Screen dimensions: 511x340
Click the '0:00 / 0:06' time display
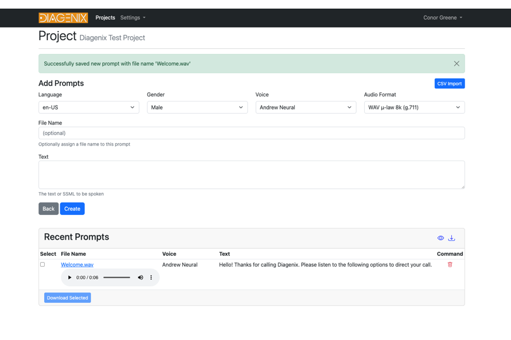(x=87, y=278)
